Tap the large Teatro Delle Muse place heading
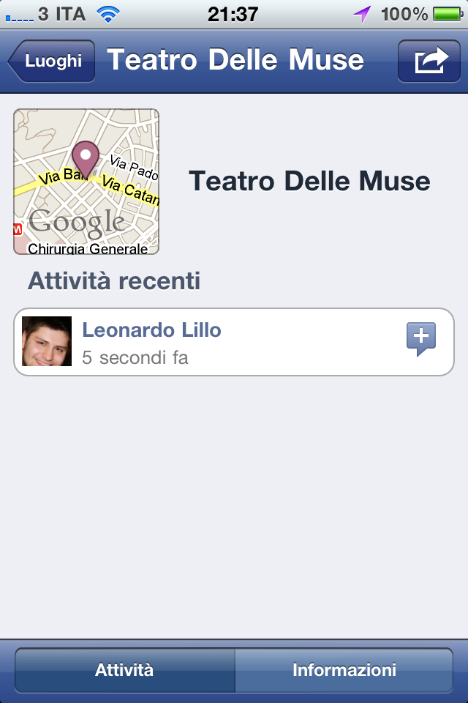Screen dimensions: 468x703 (309, 181)
